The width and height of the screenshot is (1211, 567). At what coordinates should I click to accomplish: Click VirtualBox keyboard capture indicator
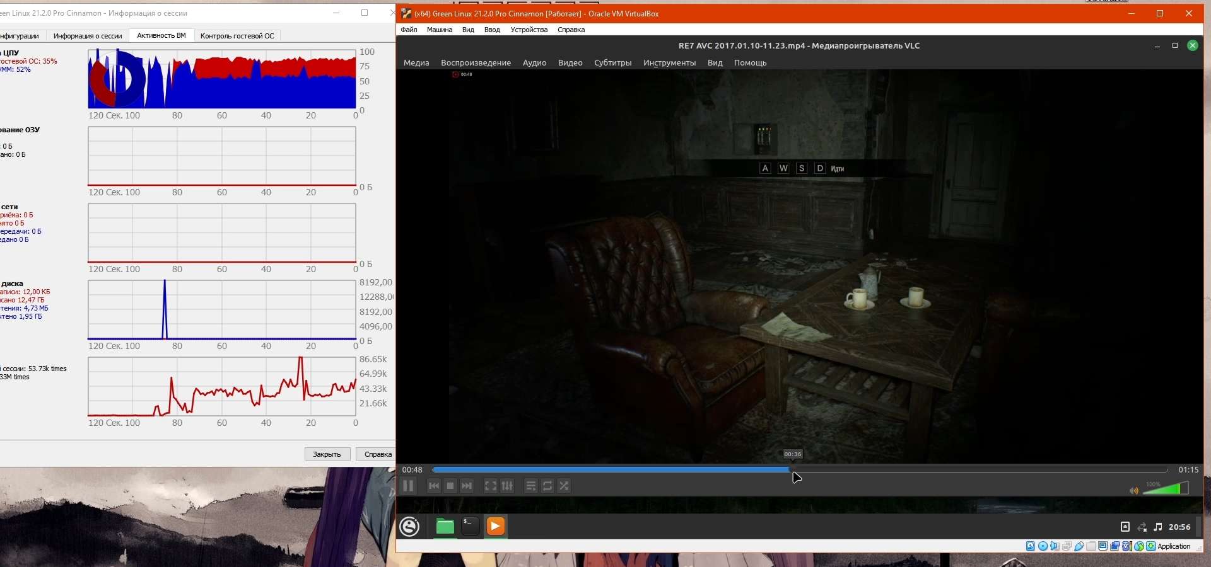[x=1151, y=546]
